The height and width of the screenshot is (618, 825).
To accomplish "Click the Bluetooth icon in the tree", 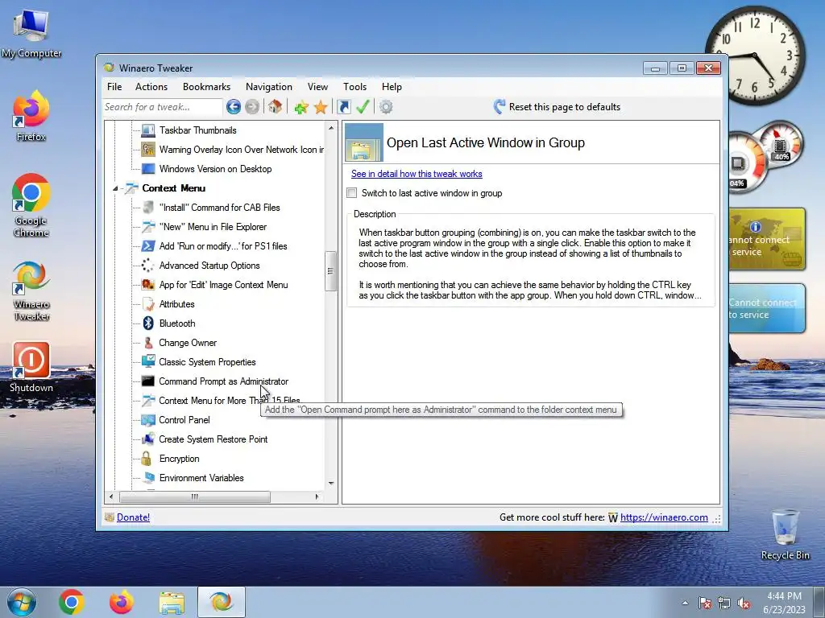I will (148, 323).
